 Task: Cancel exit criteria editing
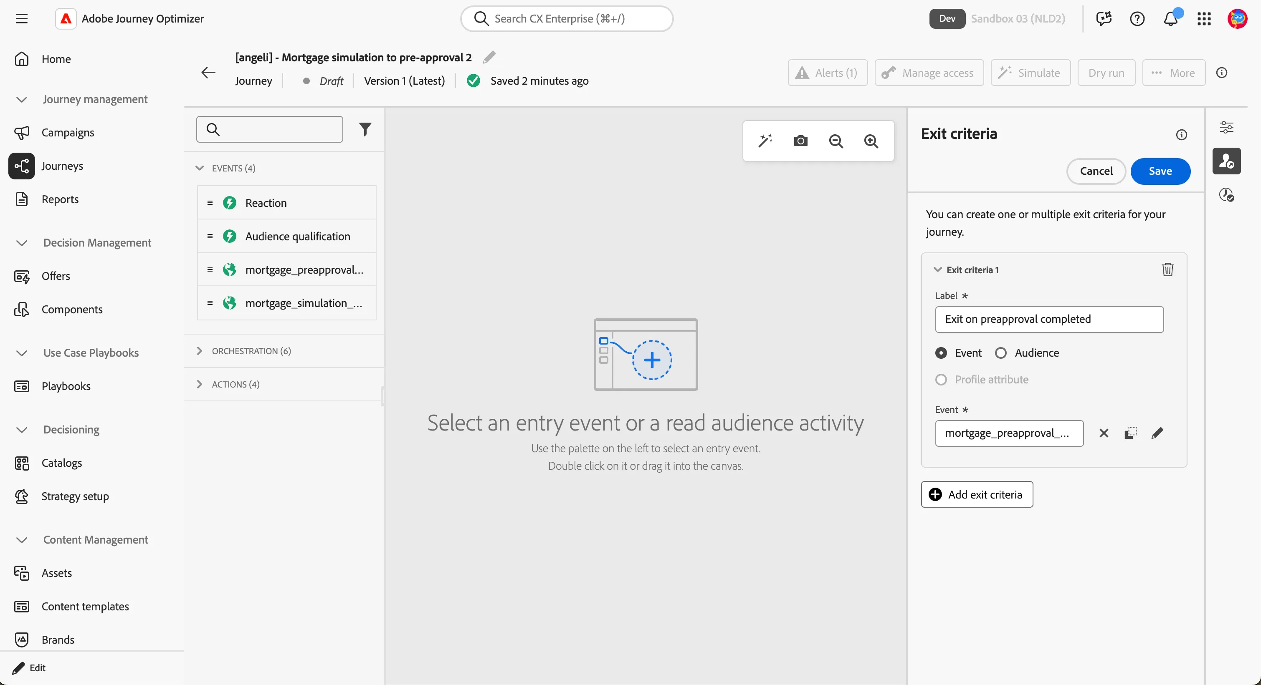(1096, 171)
